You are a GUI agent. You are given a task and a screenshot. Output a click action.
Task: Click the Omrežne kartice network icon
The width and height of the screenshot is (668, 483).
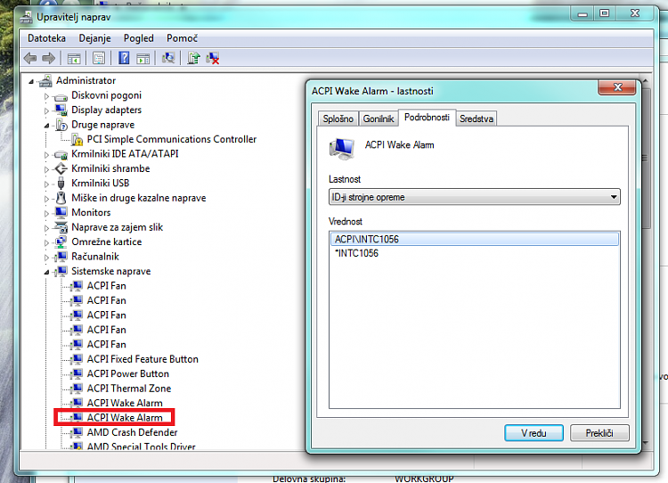(61, 241)
